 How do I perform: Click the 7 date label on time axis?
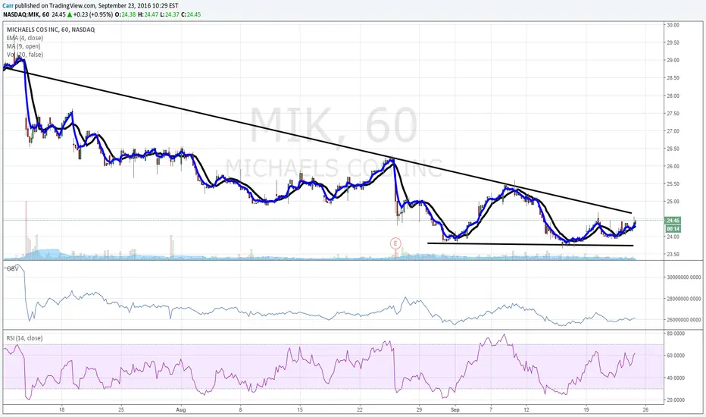491,409
